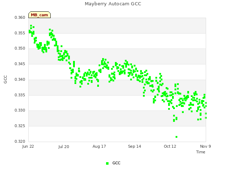Click the 0.320 y-axis tick label
The image size is (227, 170).
(x=20, y=141)
